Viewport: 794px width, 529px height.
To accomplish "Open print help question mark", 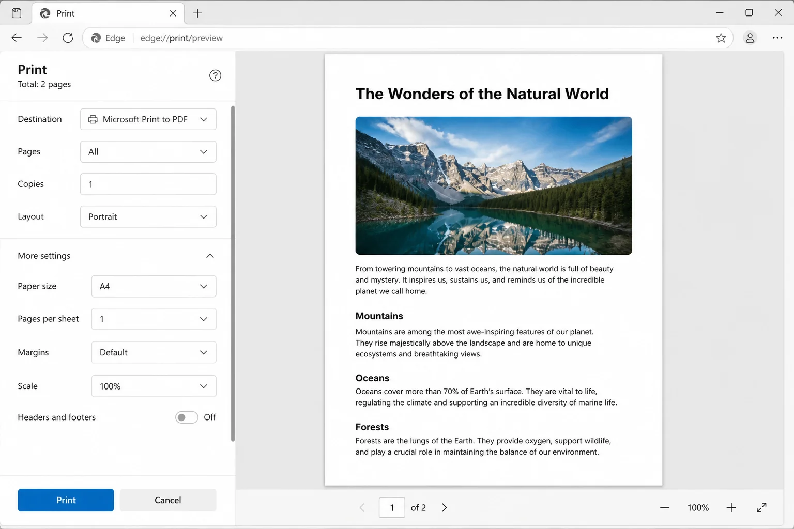I will [x=215, y=75].
